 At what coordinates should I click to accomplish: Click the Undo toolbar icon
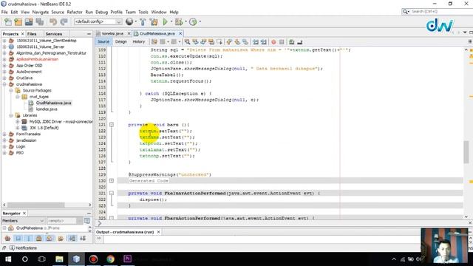pos(53,21)
